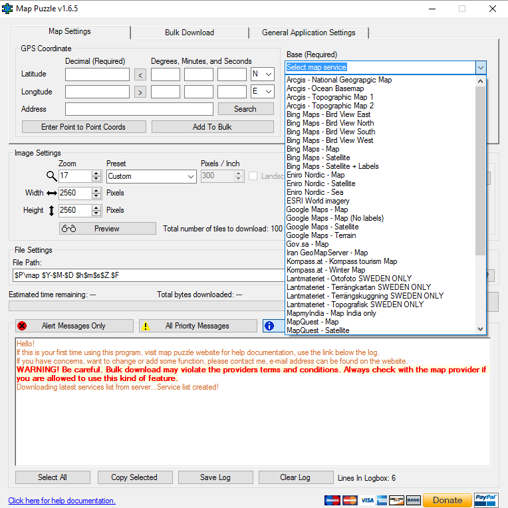Click the horizontal arrows Width icon
508x508 pixels.
click(51, 193)
